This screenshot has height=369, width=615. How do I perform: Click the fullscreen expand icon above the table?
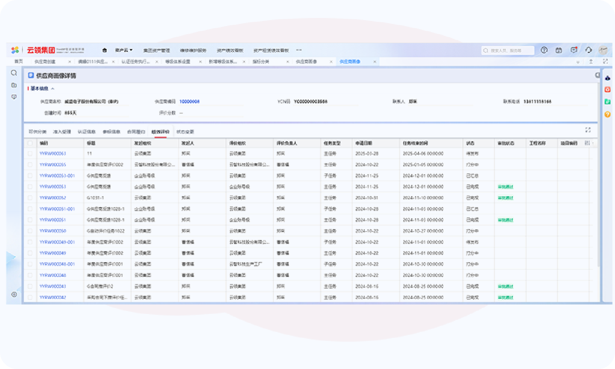(588, 130)
